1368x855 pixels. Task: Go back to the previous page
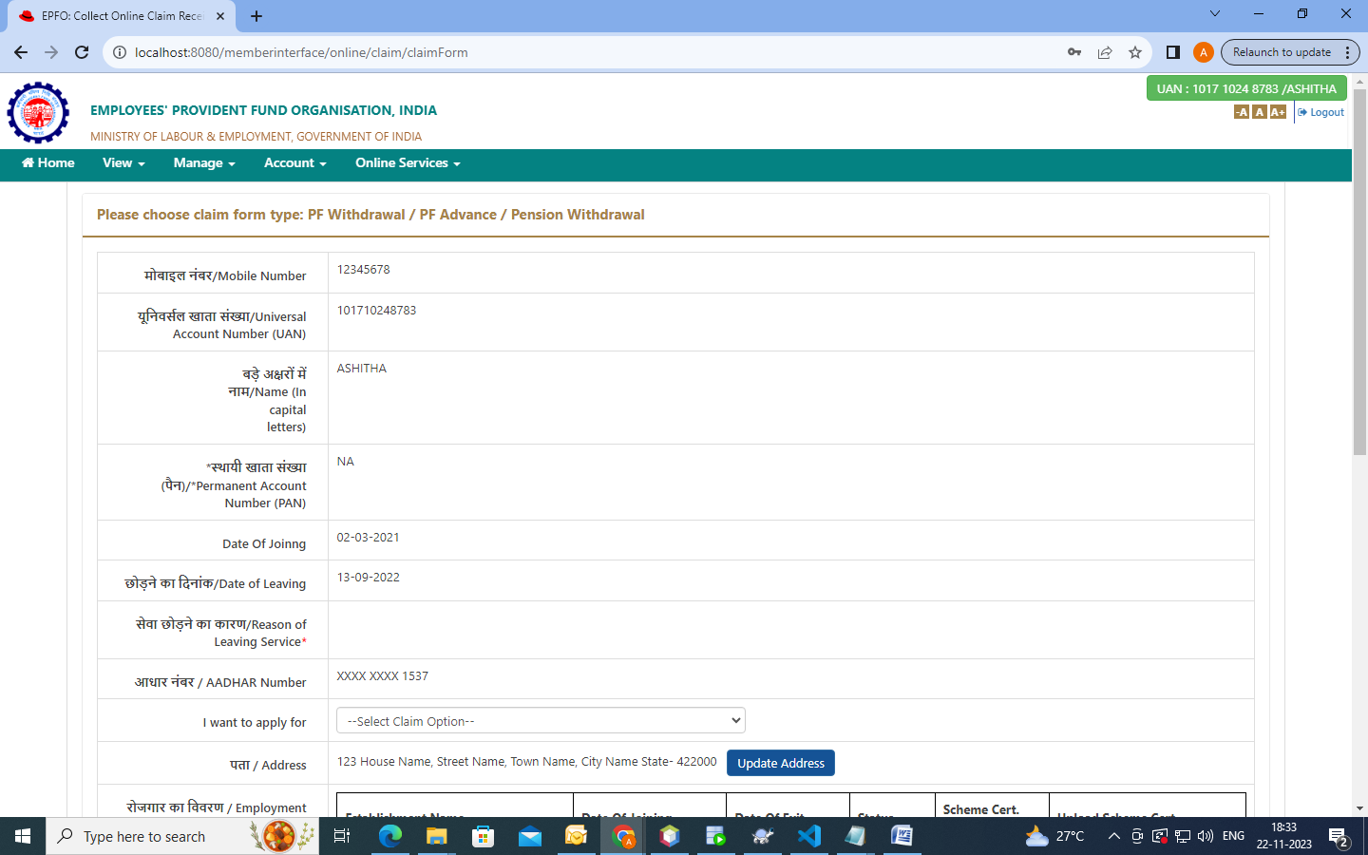21,52
